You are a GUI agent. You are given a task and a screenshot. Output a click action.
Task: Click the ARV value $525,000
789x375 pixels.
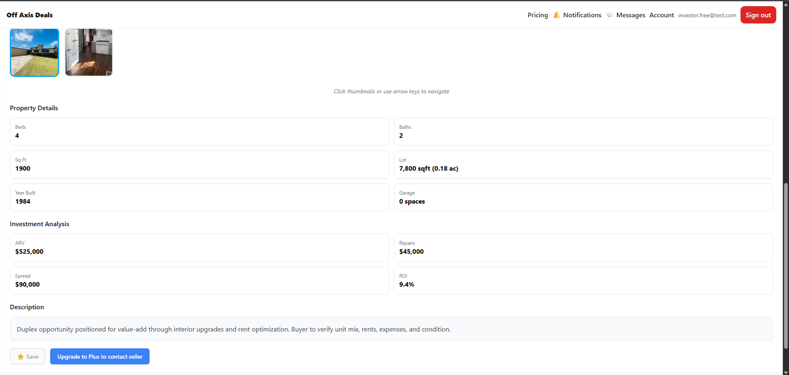click(x=29, y=252)
